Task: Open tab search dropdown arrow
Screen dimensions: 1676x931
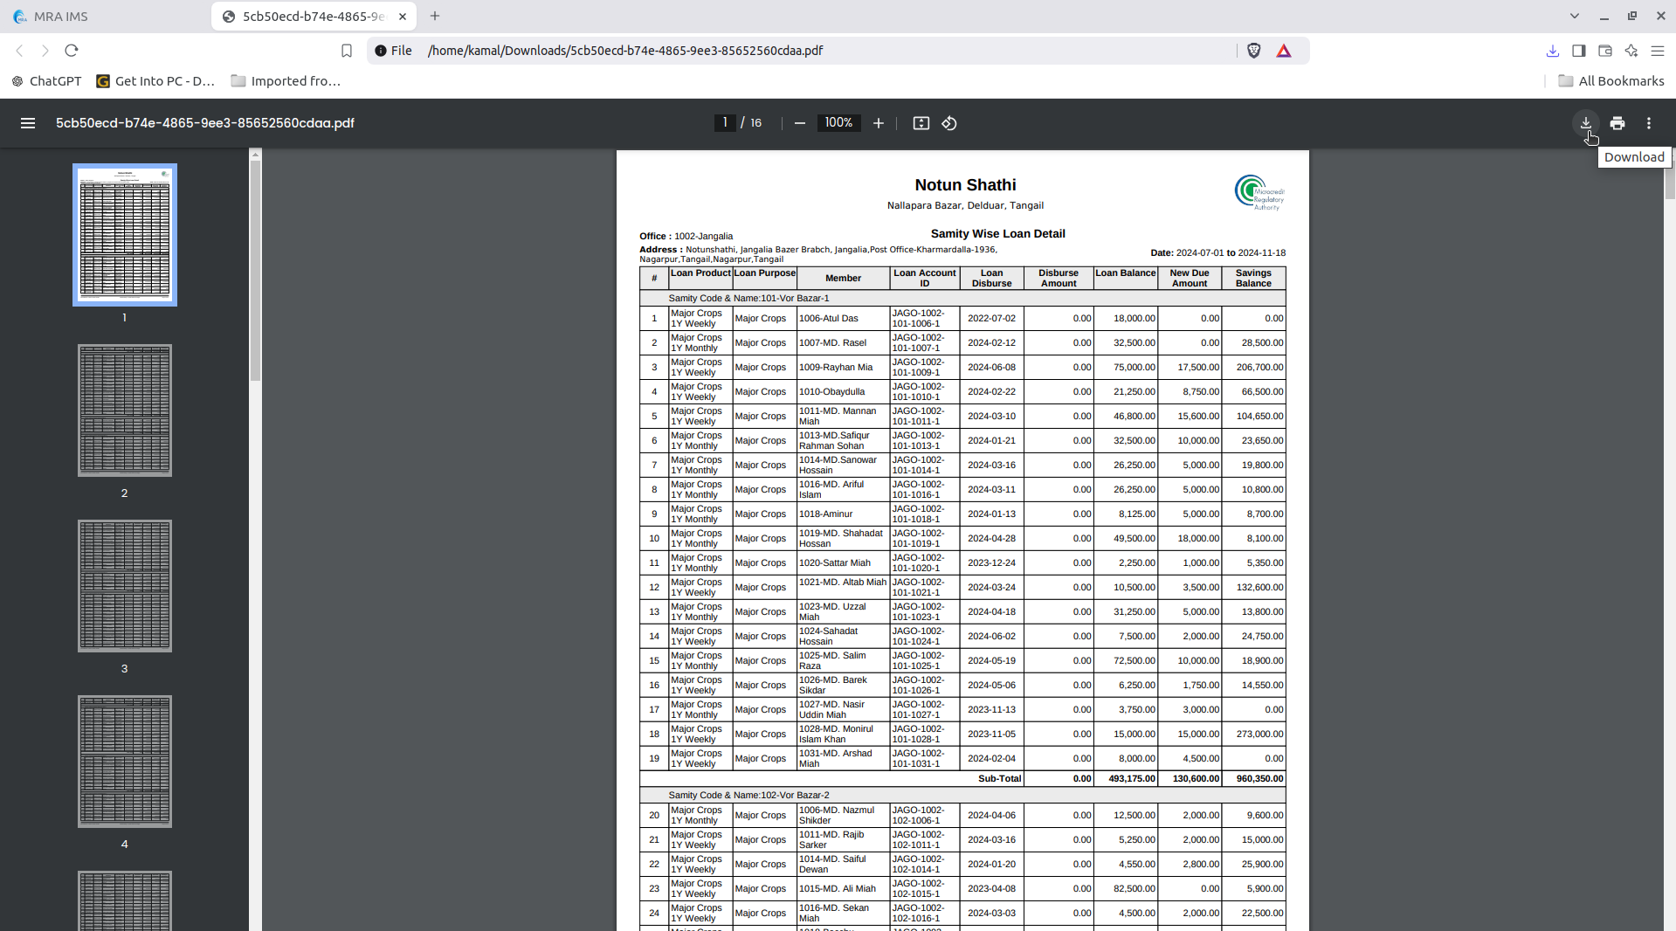Action: pyautogui.click(x=1574, y=16)
